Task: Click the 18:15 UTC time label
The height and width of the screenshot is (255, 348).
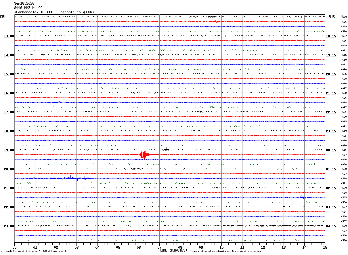Action: click(x=331, y=36)
